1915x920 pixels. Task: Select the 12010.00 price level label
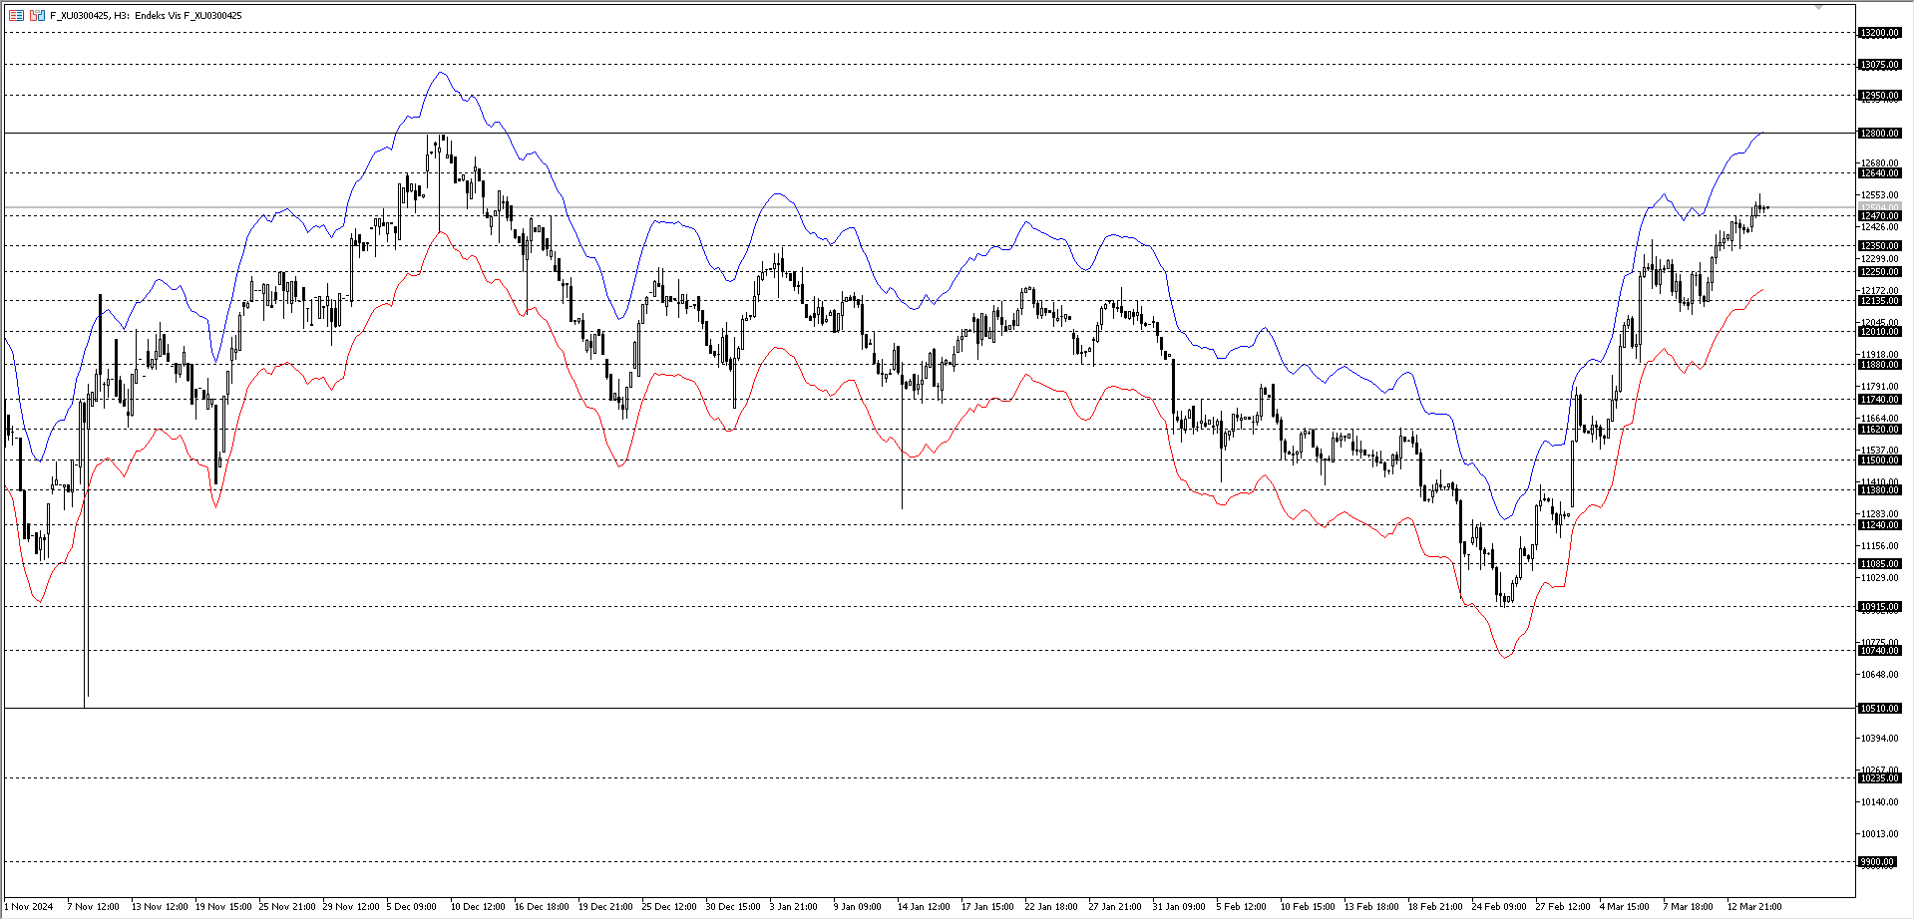[1879, 332]
